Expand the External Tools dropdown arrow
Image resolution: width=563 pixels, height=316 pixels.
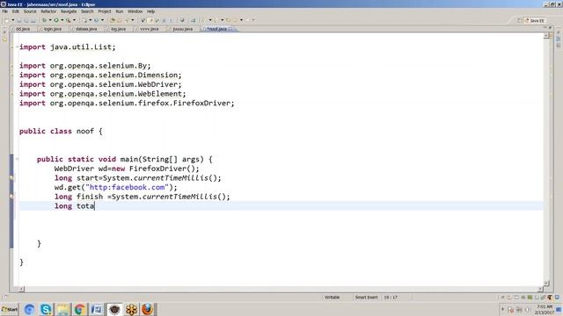tap(74, 20)
